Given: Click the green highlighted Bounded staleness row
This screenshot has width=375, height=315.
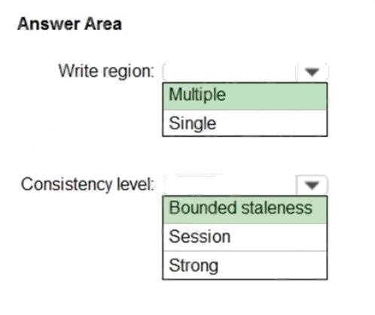Looking at the screenshot, I should [245, 210].
